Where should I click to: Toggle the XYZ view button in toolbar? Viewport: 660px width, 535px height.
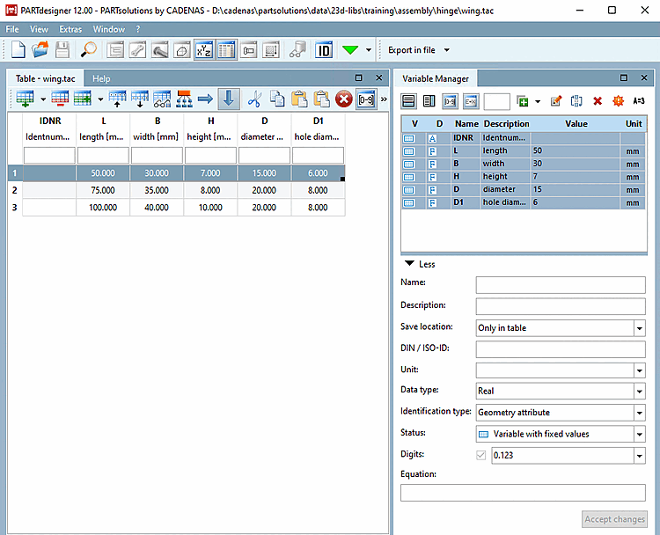[203, 51]
